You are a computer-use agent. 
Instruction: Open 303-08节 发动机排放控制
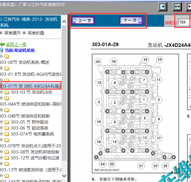pos(35,152)
